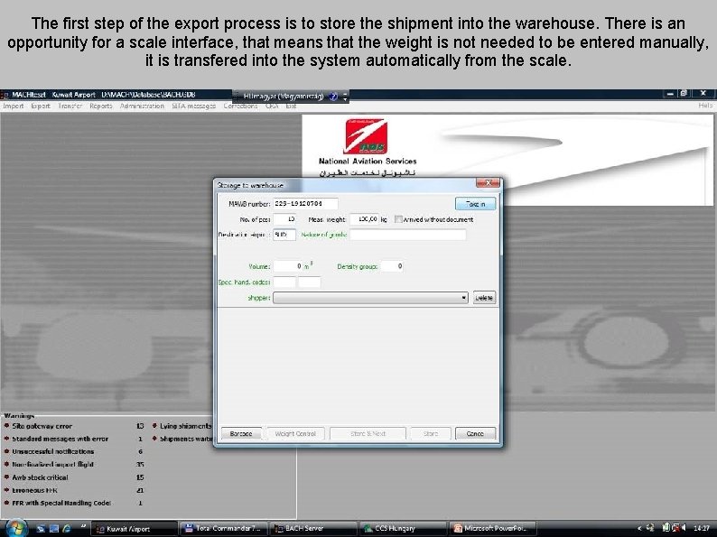Viewport: 717px width, 537px height.
Task: Switch to Microsoft PowerPoint taskbar button
Action: tap(492, 528)
